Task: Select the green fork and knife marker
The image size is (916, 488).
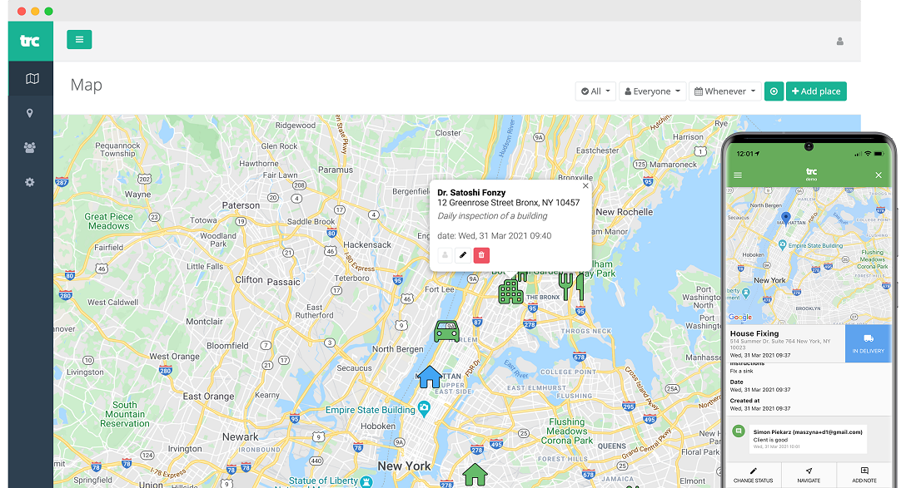Action: click(571, 286)
